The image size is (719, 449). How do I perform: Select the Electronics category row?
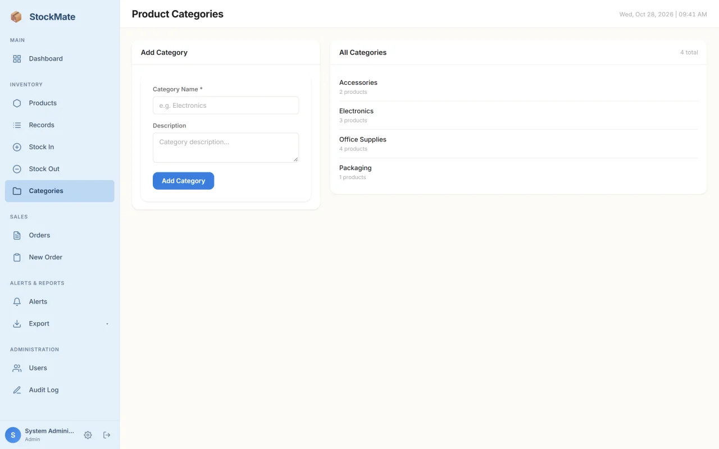tap(518, 116)
